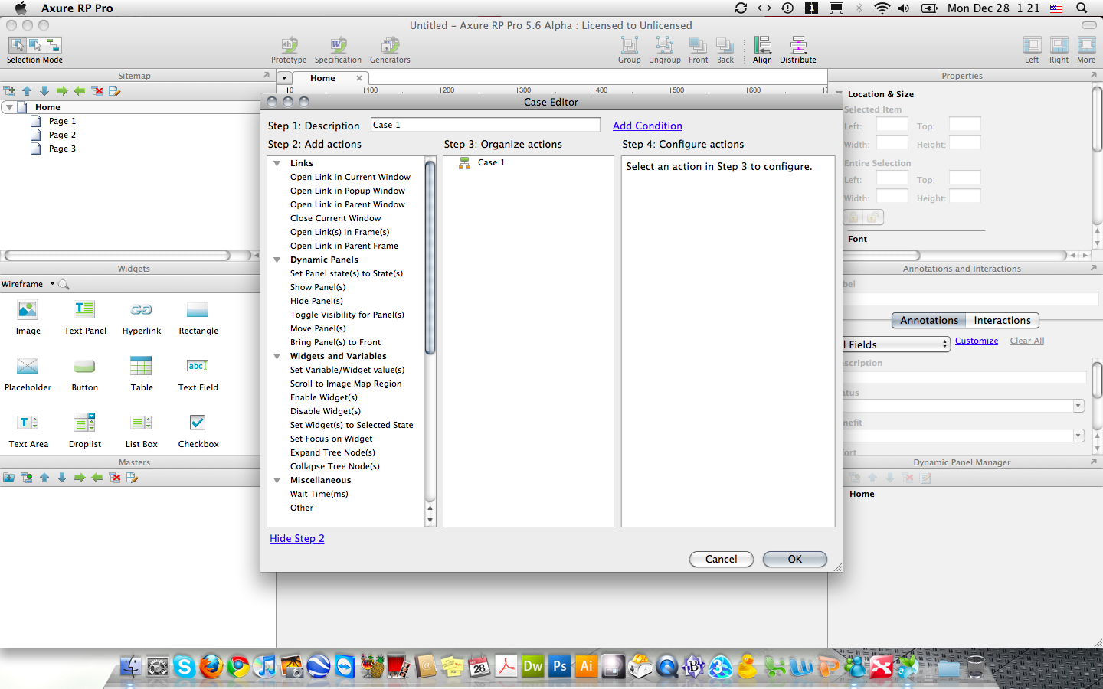The height and width of the screenshot is (689, 1103).
Task: Open the Apple menu
Action: coord(21,8)
